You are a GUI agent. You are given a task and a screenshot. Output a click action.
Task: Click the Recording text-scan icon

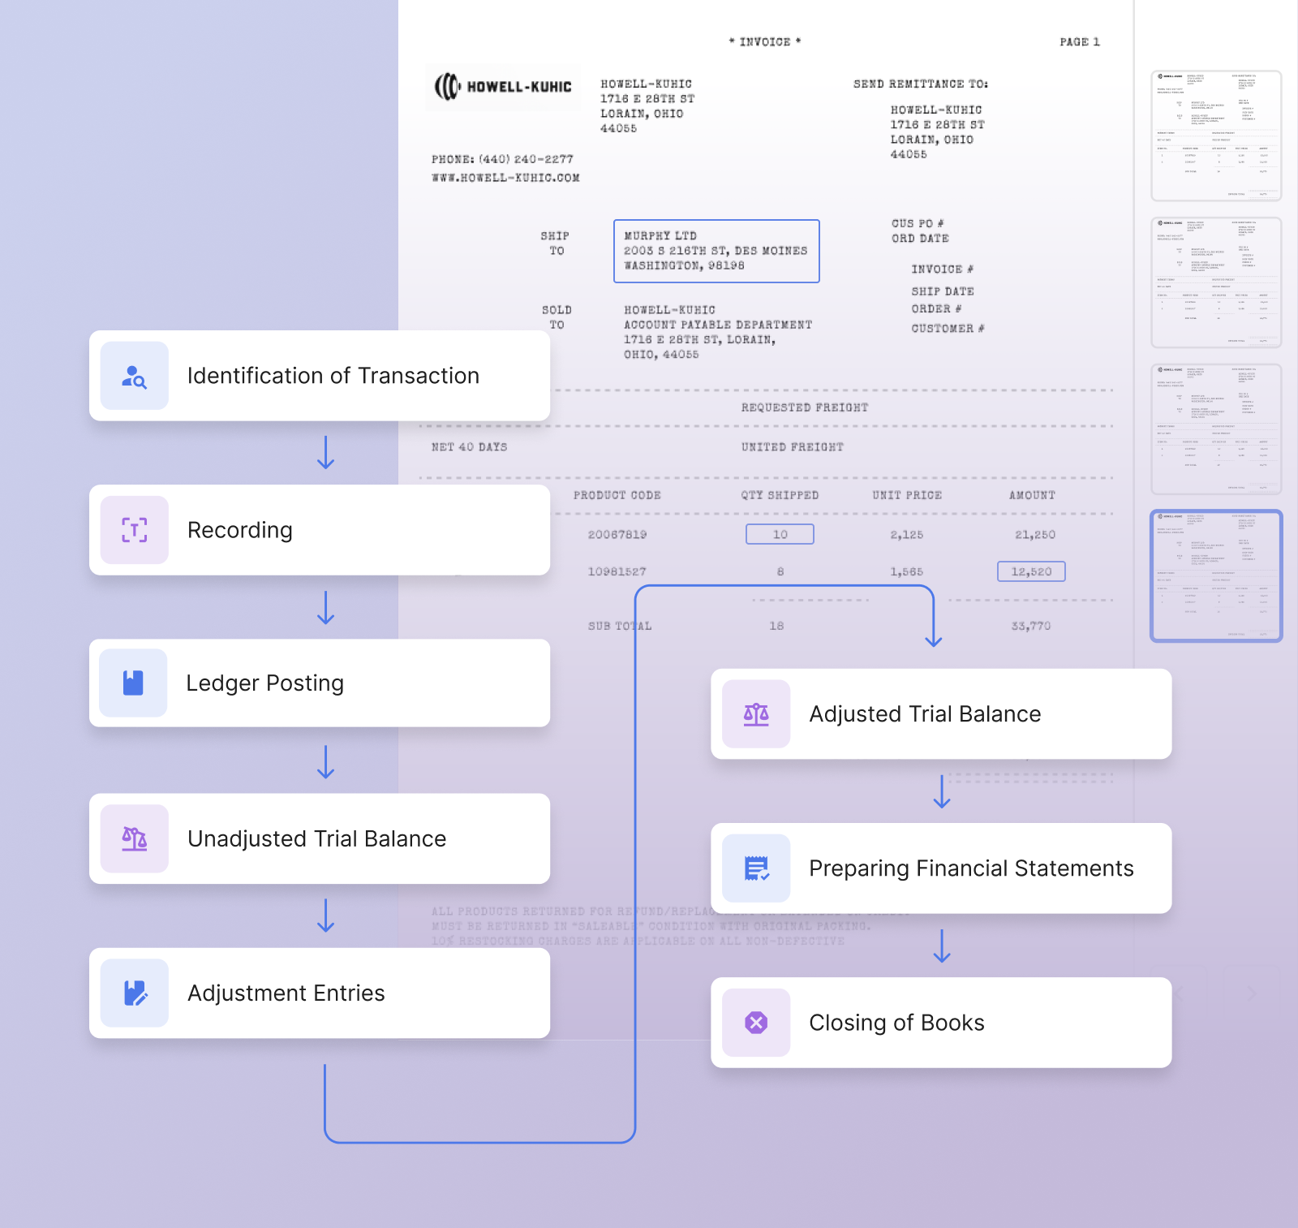[x=134, y=530]
